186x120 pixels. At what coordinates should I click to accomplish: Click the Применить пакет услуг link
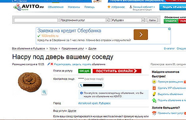pos(171,113)
